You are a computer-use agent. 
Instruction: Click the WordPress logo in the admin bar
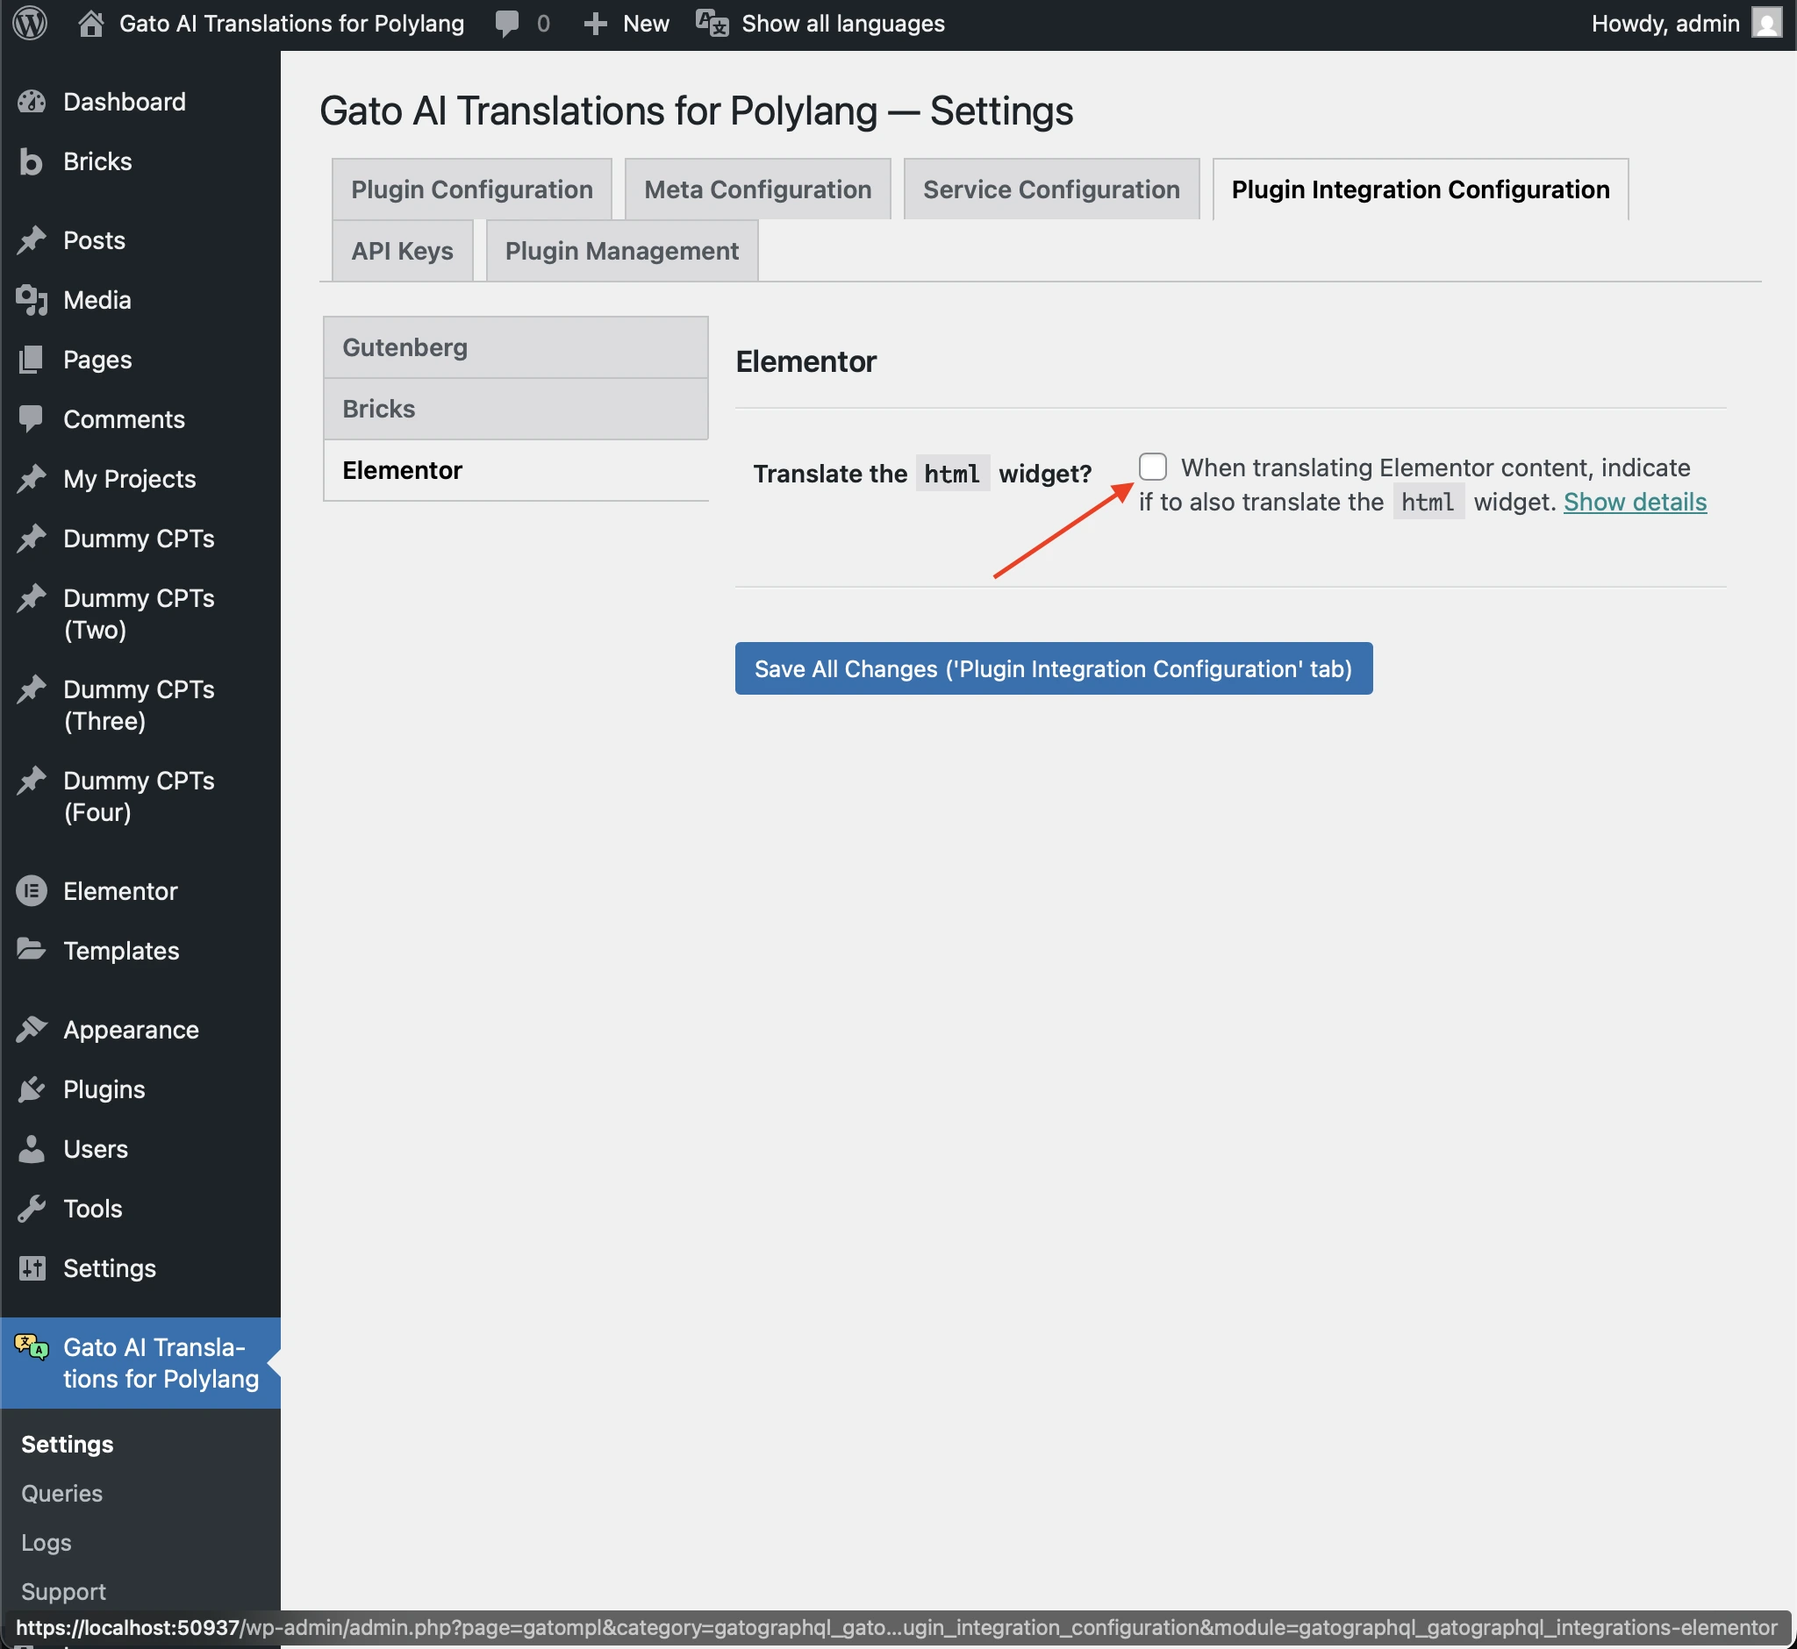[x=30, y=23]
